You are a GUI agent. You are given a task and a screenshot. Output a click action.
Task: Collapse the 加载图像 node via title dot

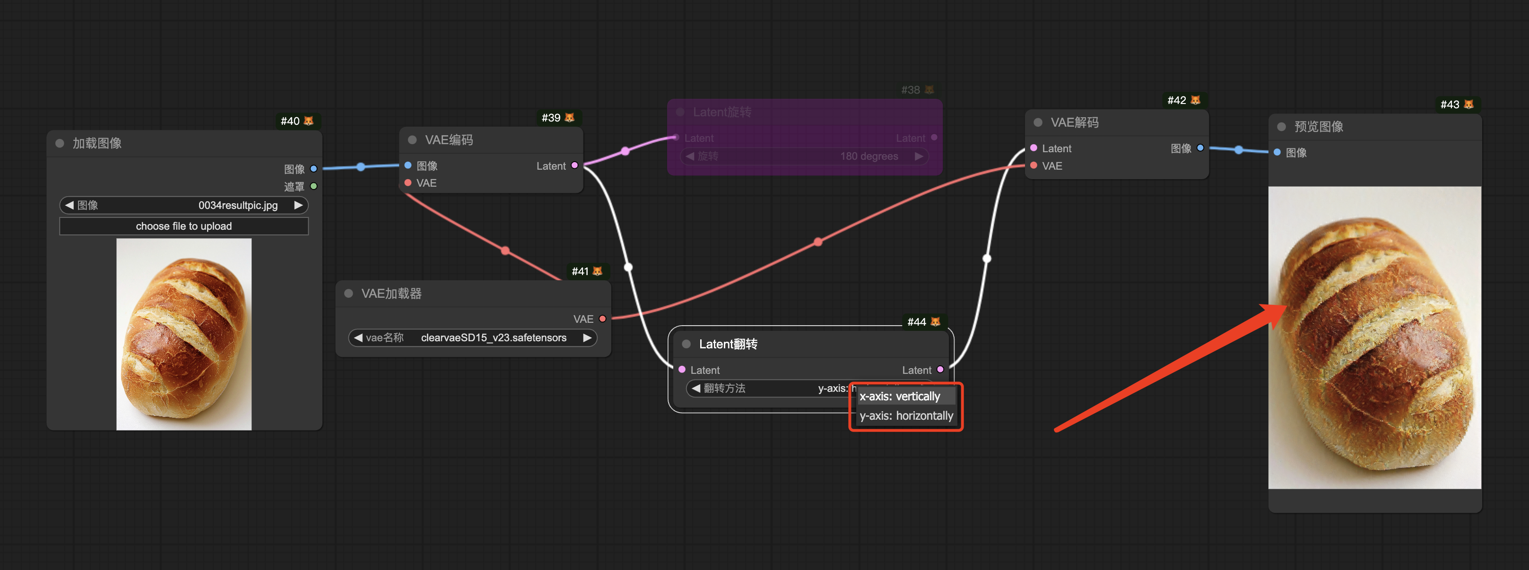point(60,143)
